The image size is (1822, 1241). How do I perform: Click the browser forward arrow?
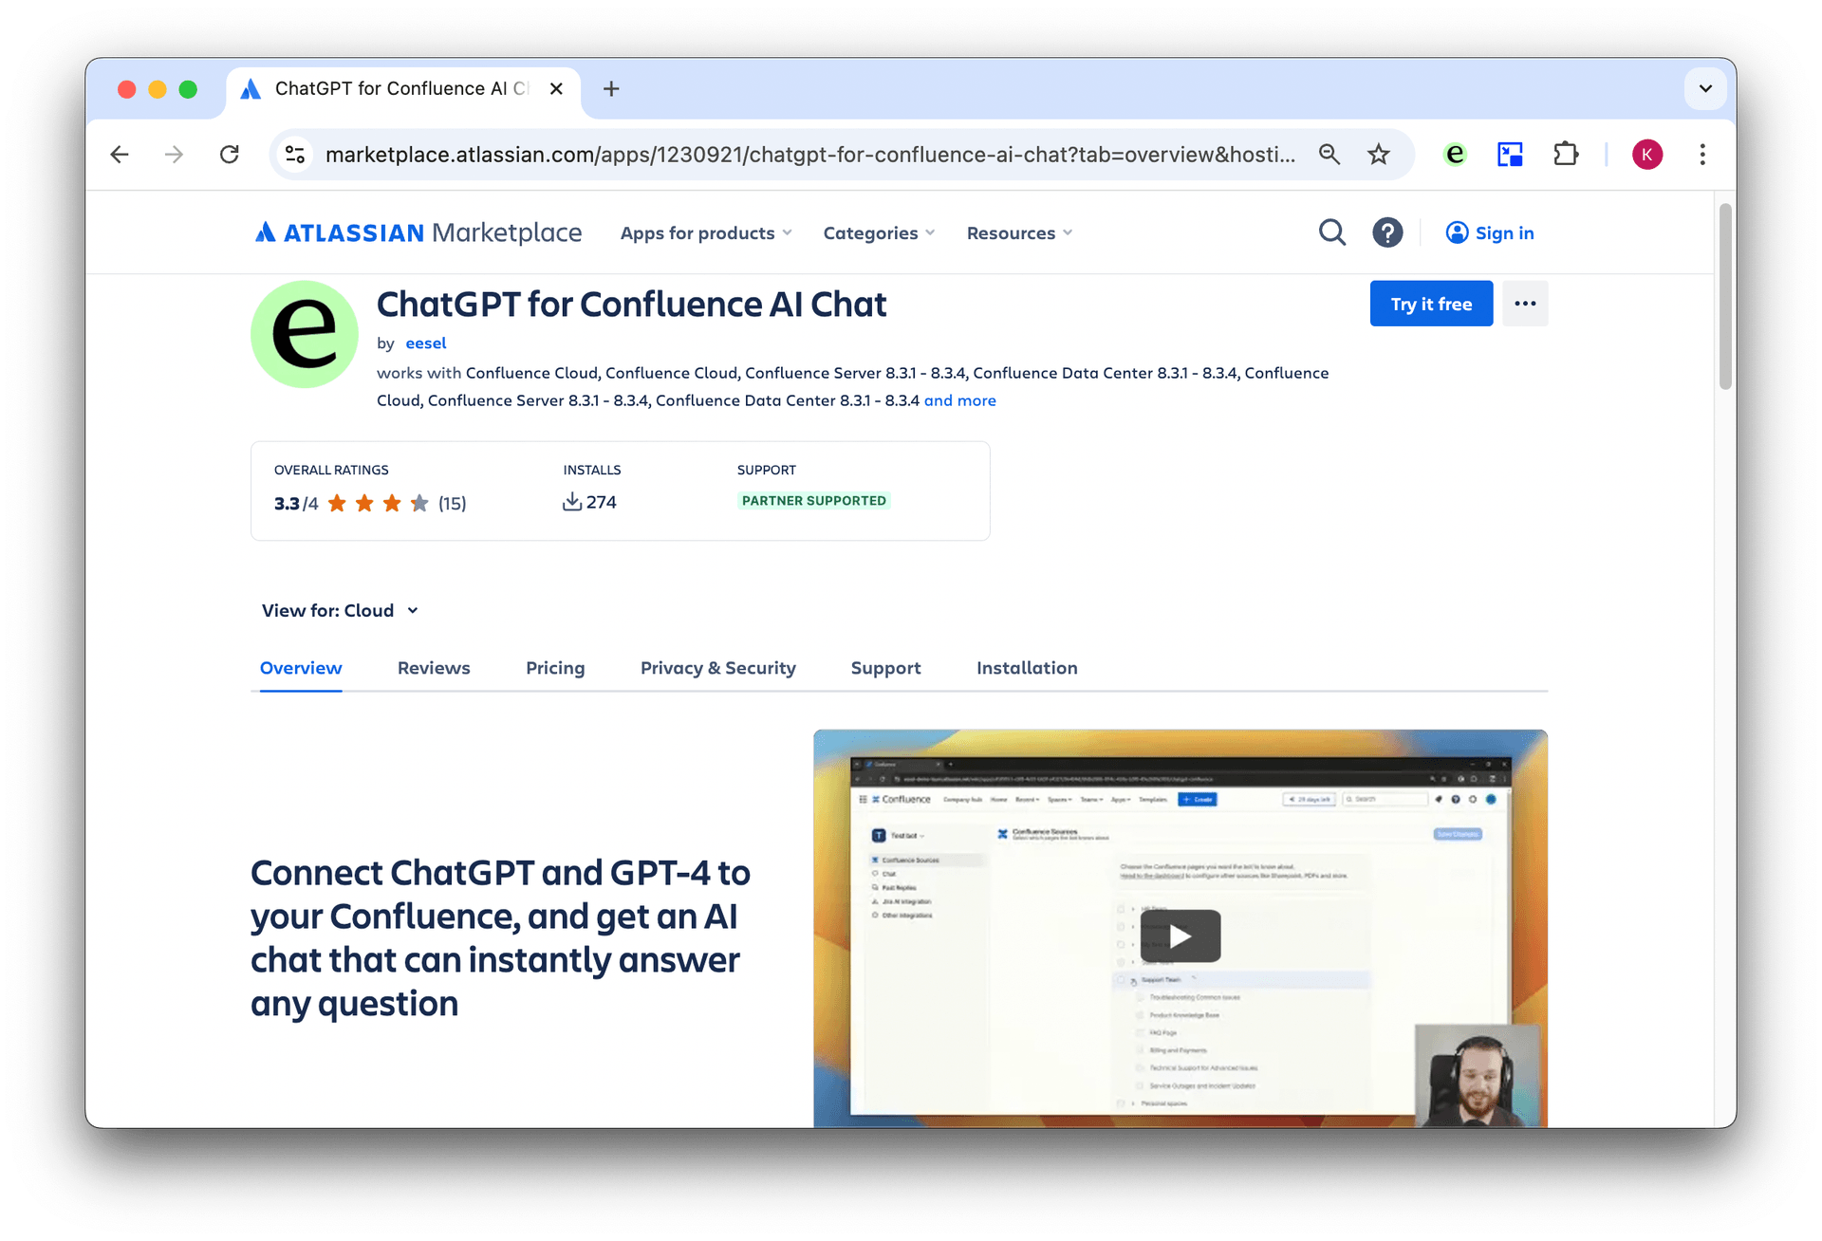tap(174, 155)
